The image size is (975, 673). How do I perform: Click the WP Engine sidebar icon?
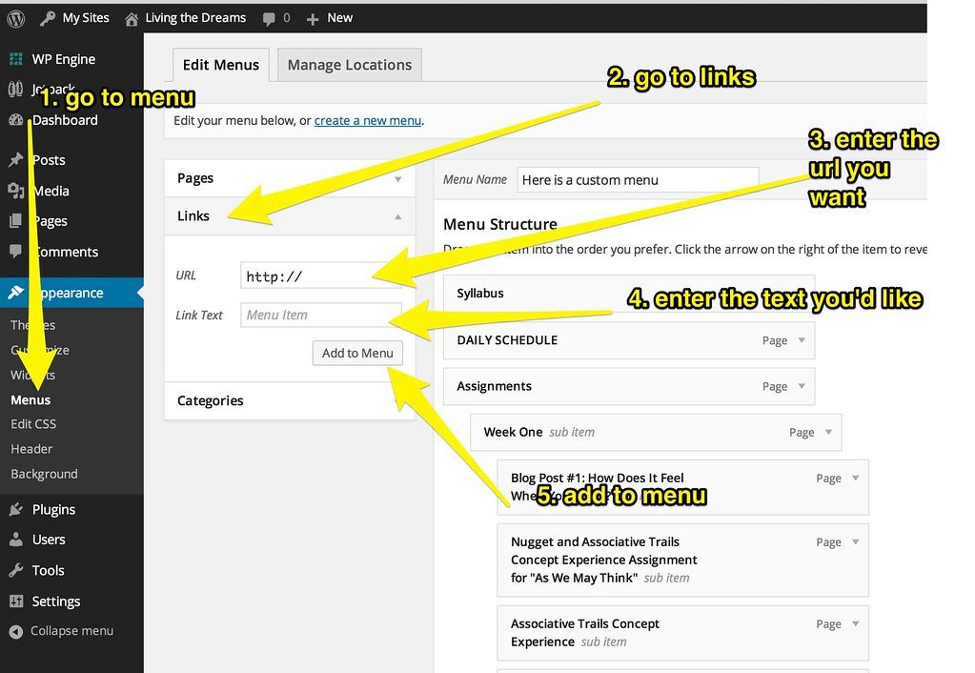(x=16, y=60)
